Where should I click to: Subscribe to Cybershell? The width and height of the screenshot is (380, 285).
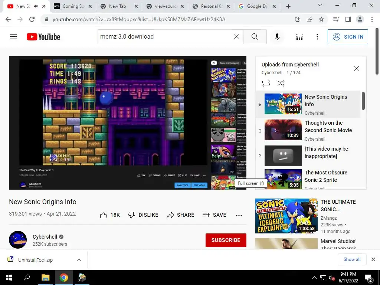click(x=226, y=240)
